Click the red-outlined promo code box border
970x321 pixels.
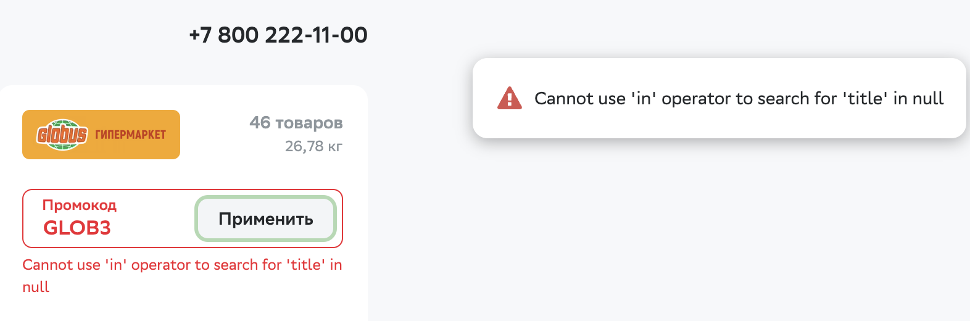[183, 190]
